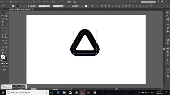
Task: Select the Shape Builder tool
Action: click(x=3, y=37)
